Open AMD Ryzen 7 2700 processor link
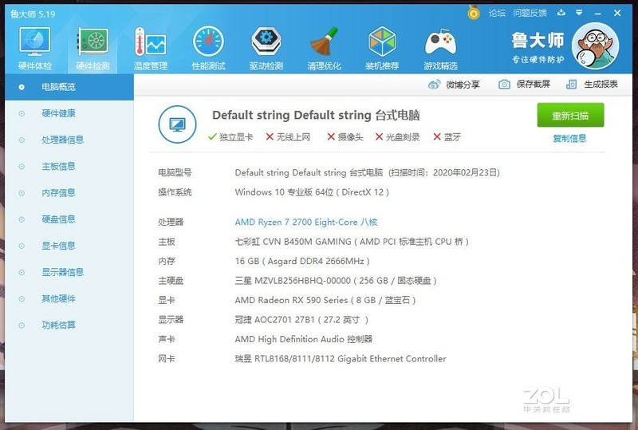This screenshot has width=638, height=430. tap(306, 222)
